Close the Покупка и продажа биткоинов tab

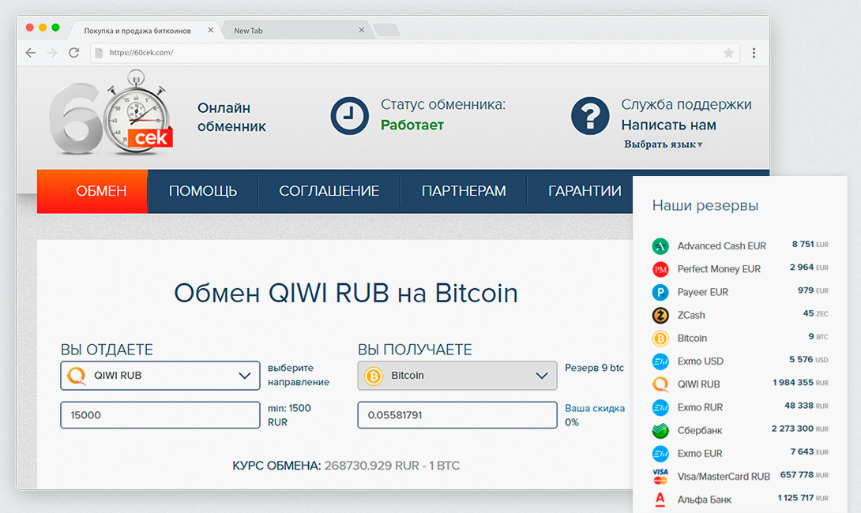coord(210,30)
